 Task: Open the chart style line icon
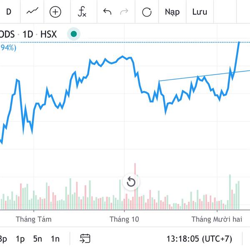pos(33,12)
